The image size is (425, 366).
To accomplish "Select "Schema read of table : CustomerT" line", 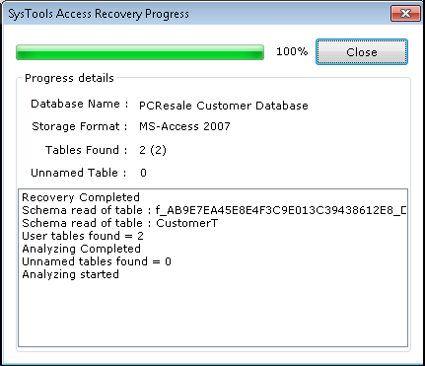I will (119, 223).
